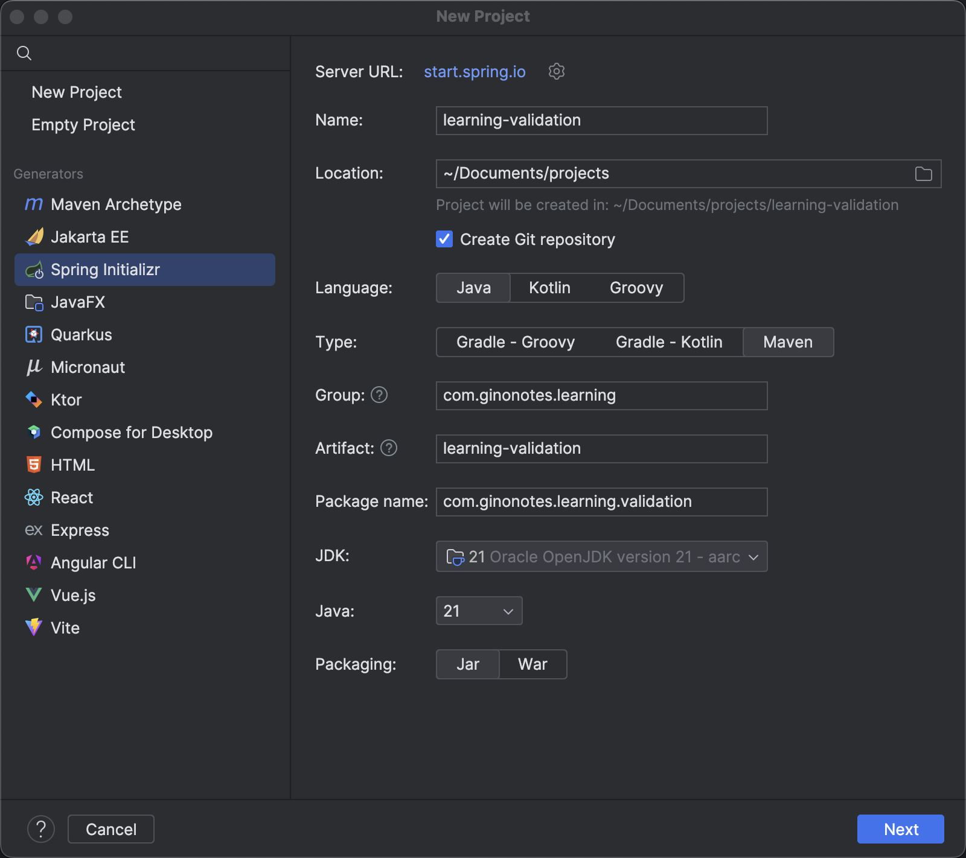This screenshot has width=966, height=858.
Task: Select React generator label
Action: click(72, 498)
